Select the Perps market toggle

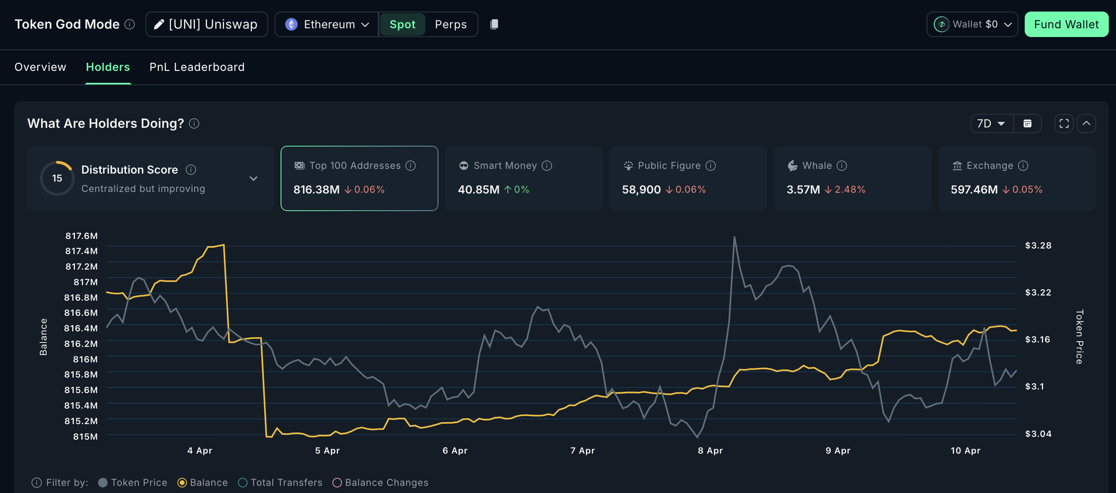(450, 24)
